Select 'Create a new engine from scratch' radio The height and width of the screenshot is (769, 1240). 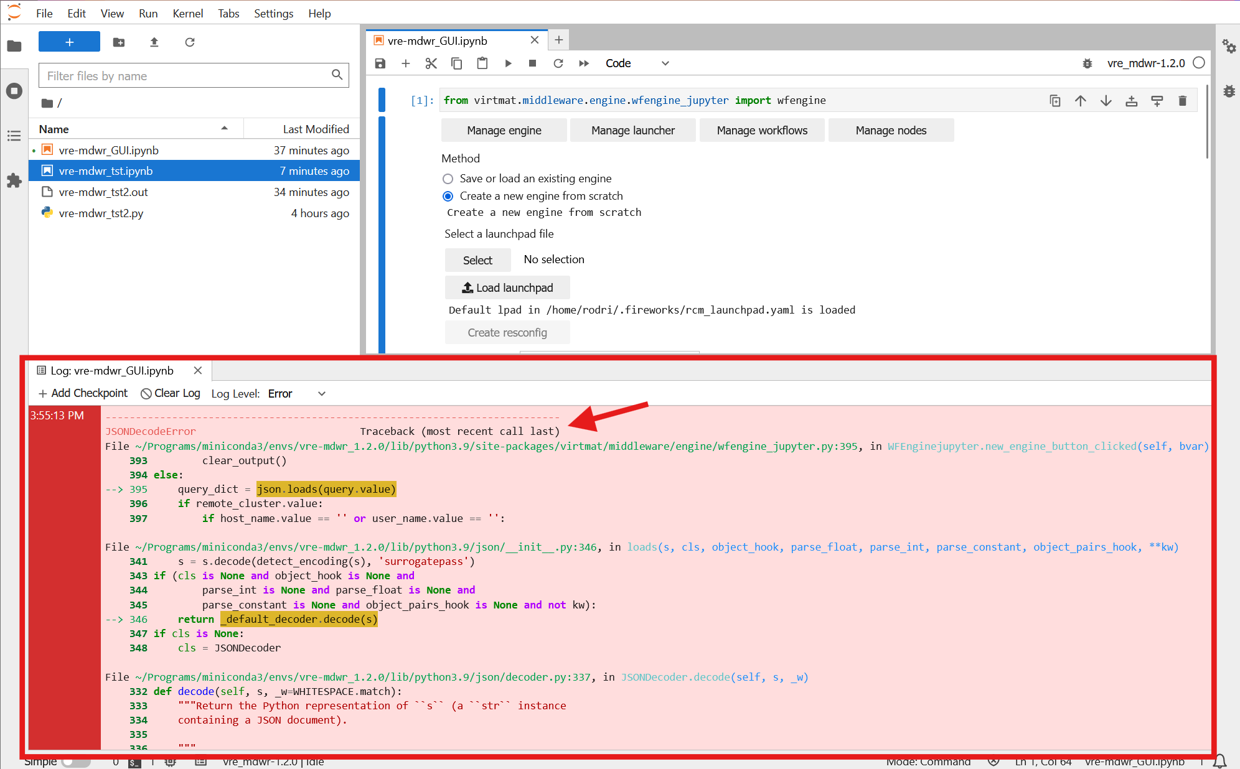[448, 197]
